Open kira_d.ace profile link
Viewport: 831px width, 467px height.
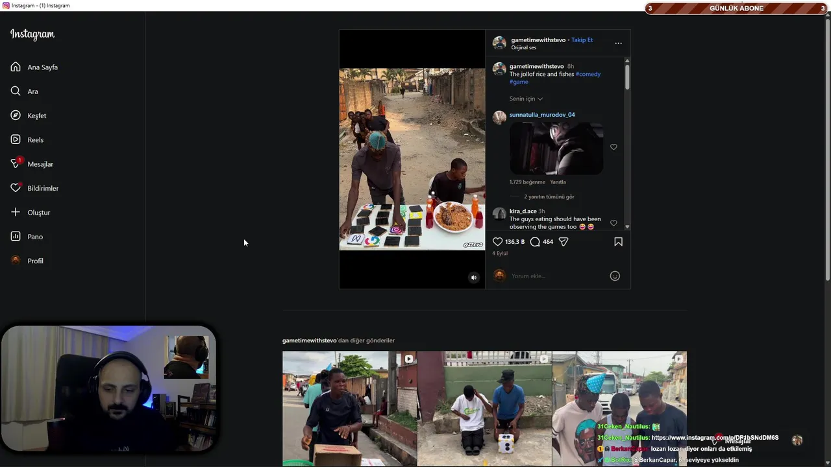point(523,211)
